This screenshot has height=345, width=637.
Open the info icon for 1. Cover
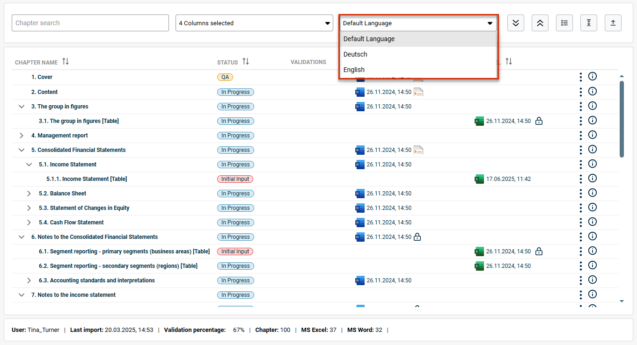(x=592, y=77)
